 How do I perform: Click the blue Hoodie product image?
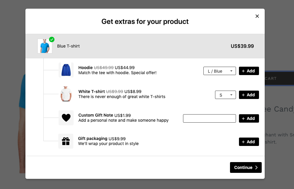(x=66, y=70)
